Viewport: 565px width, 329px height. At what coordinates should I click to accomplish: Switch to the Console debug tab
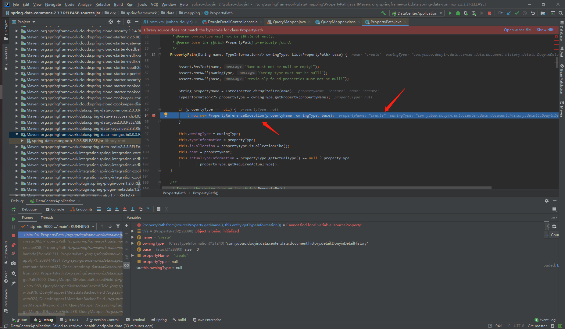coord(55,209)
